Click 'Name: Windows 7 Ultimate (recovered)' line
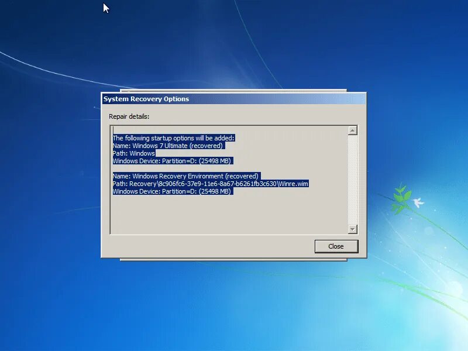 coord(168,146)
